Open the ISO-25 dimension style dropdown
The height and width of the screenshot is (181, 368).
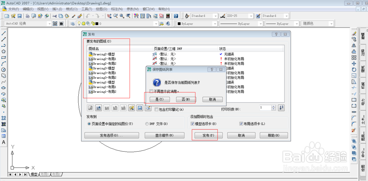(251, 16)
